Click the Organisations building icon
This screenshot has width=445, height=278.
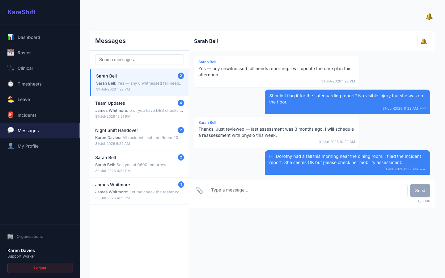click(x=10, y=237)
